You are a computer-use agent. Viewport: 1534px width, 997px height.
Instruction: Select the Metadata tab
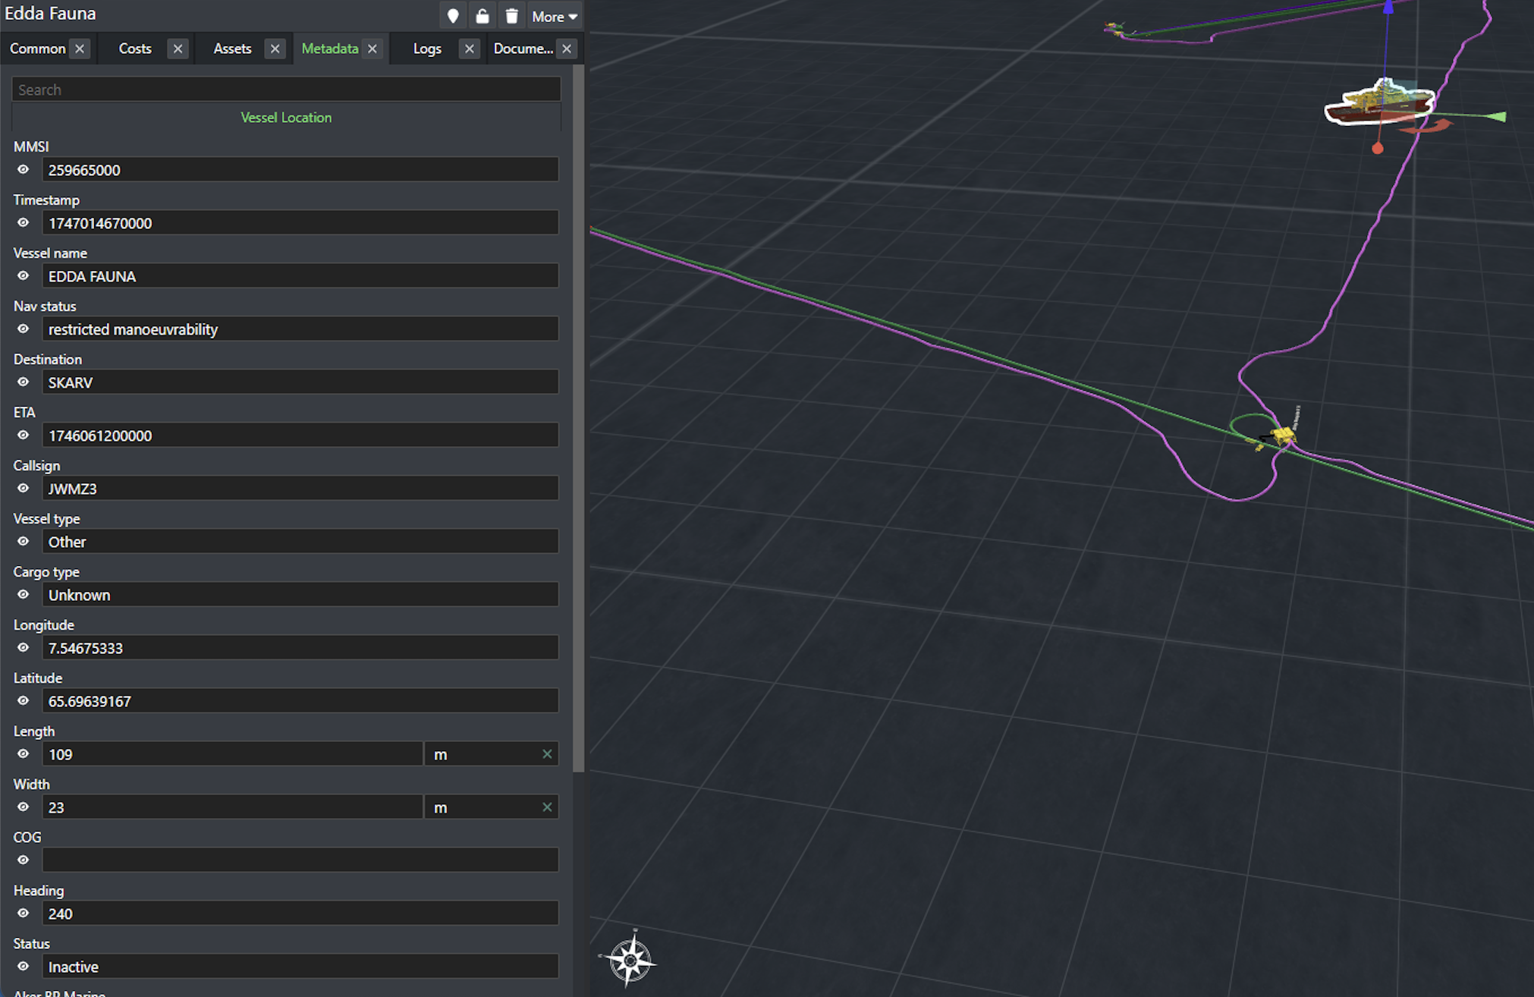point(330,49)
